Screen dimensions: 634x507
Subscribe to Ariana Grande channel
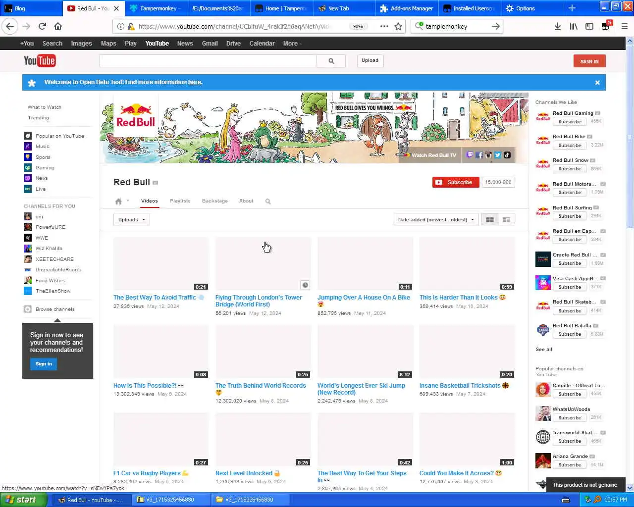[x=570, y=465]
